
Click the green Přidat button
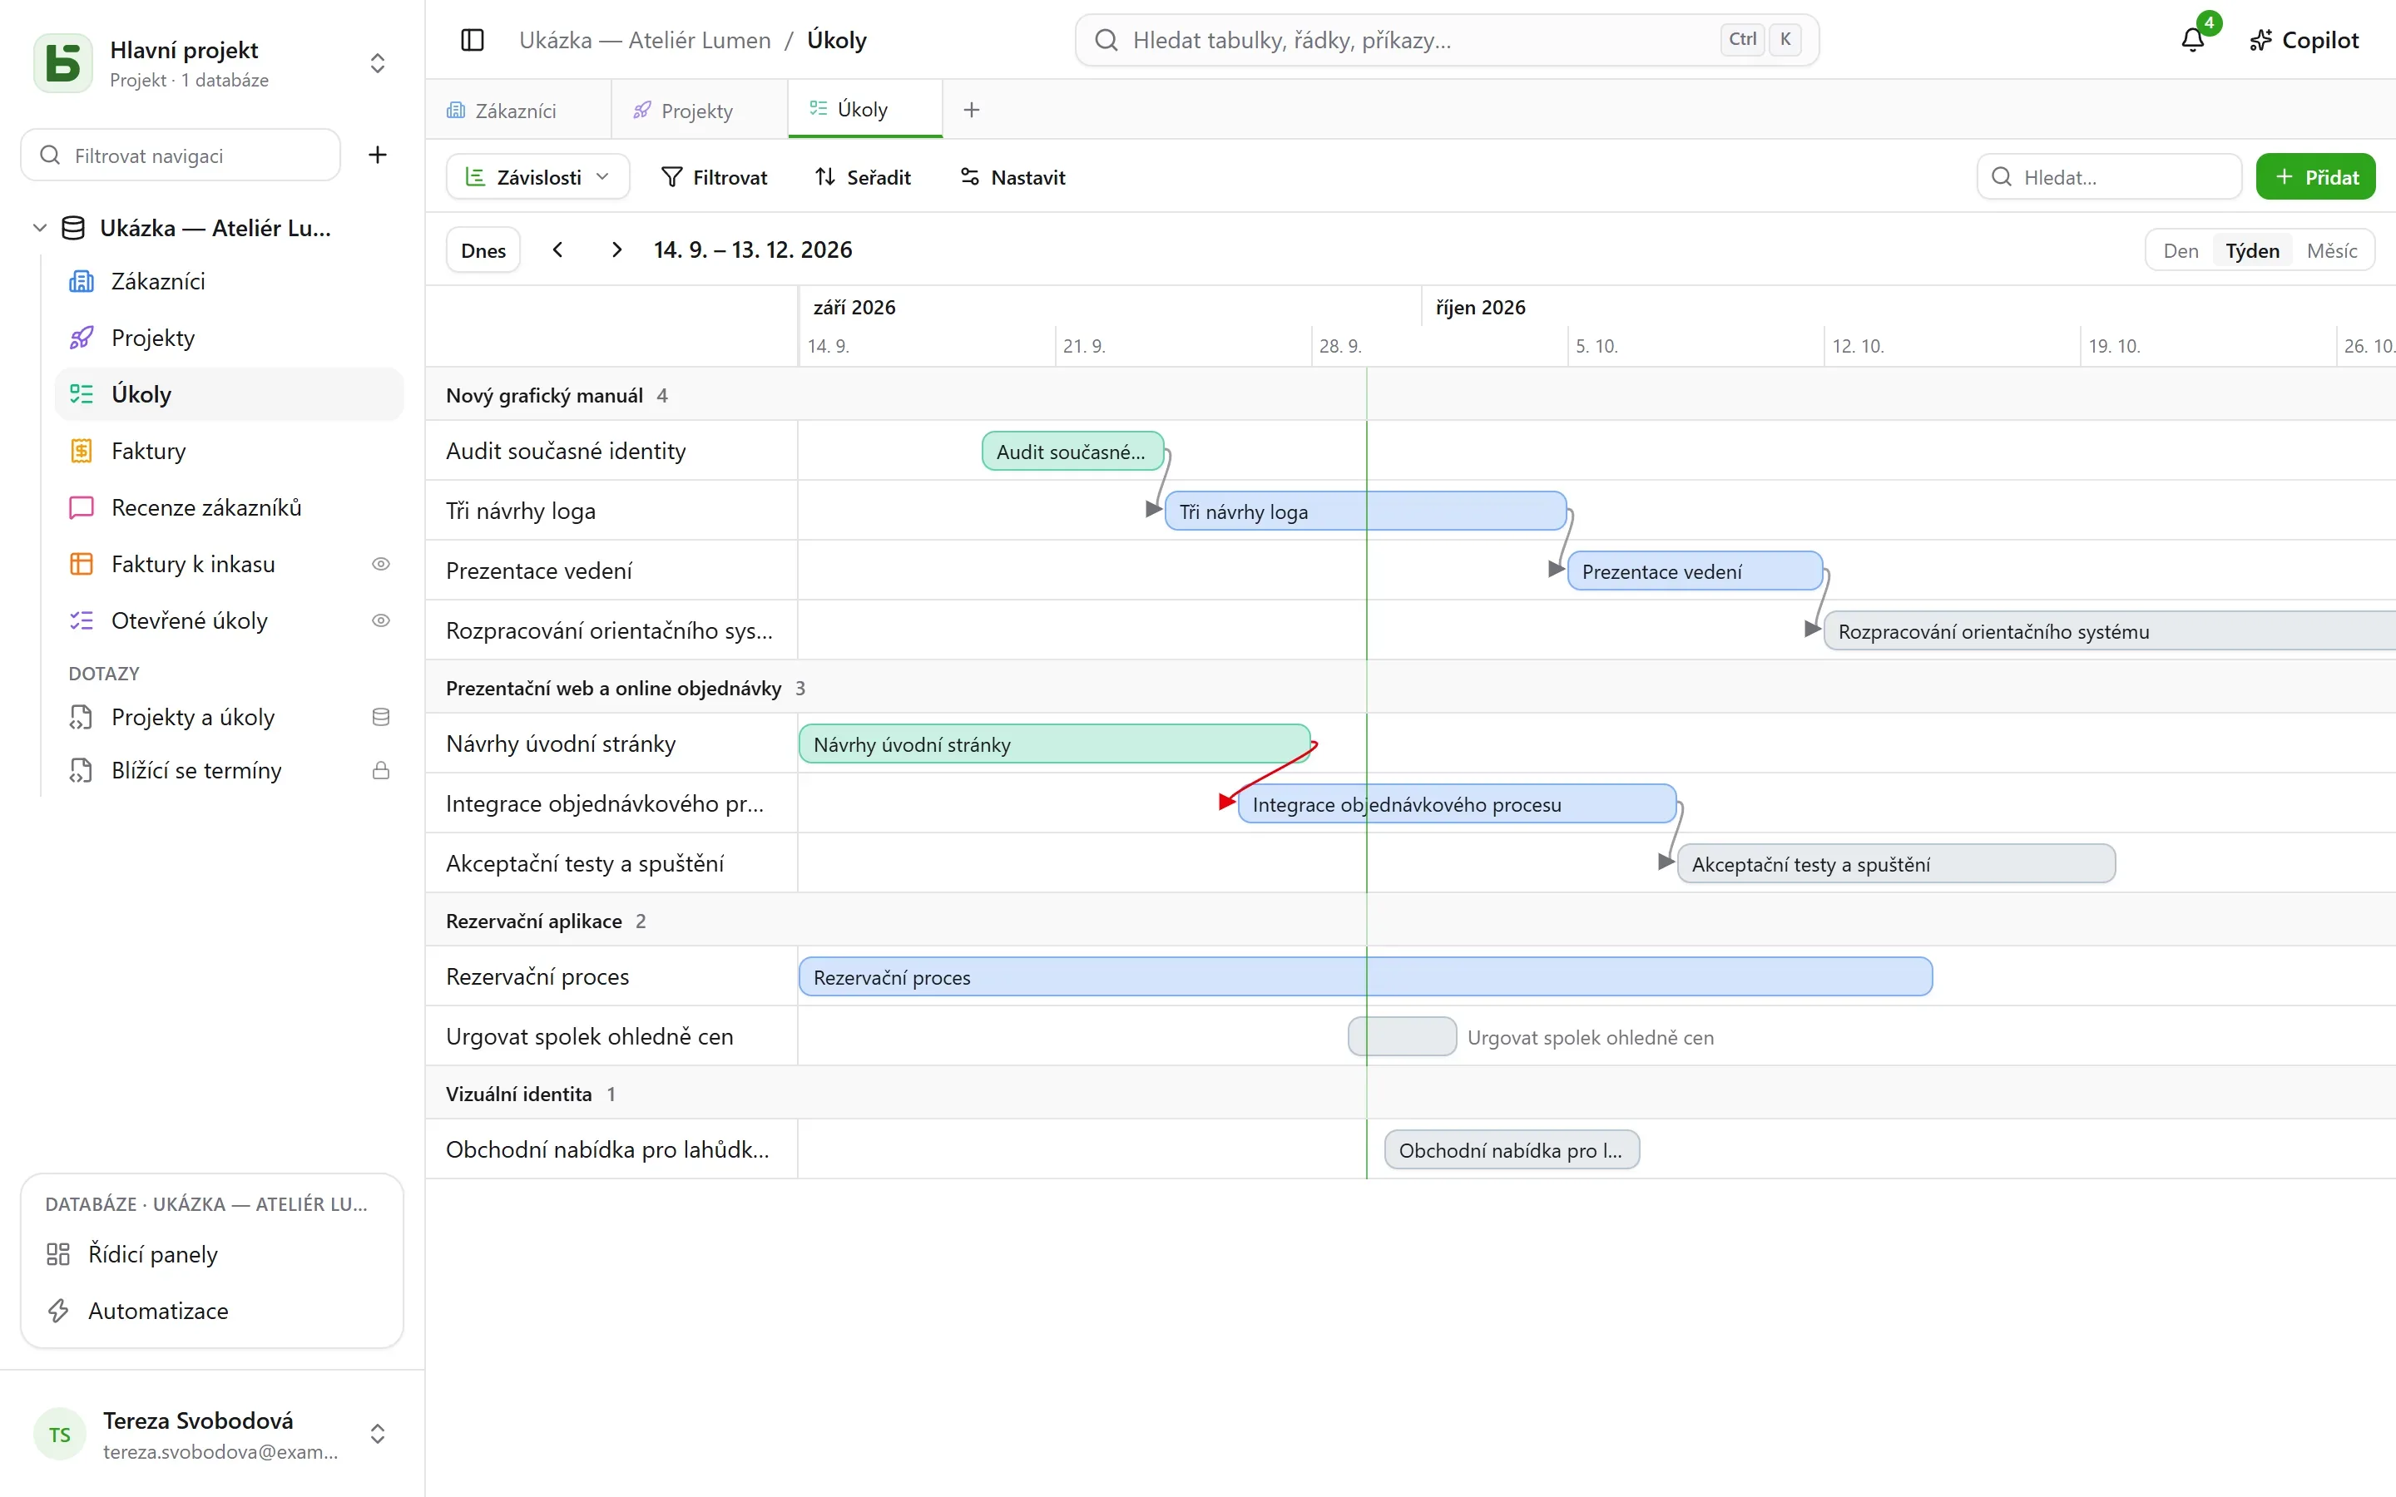click(2316, 177)
